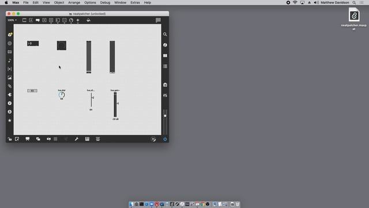Open the Inspector info icon

tap(165, 45)
